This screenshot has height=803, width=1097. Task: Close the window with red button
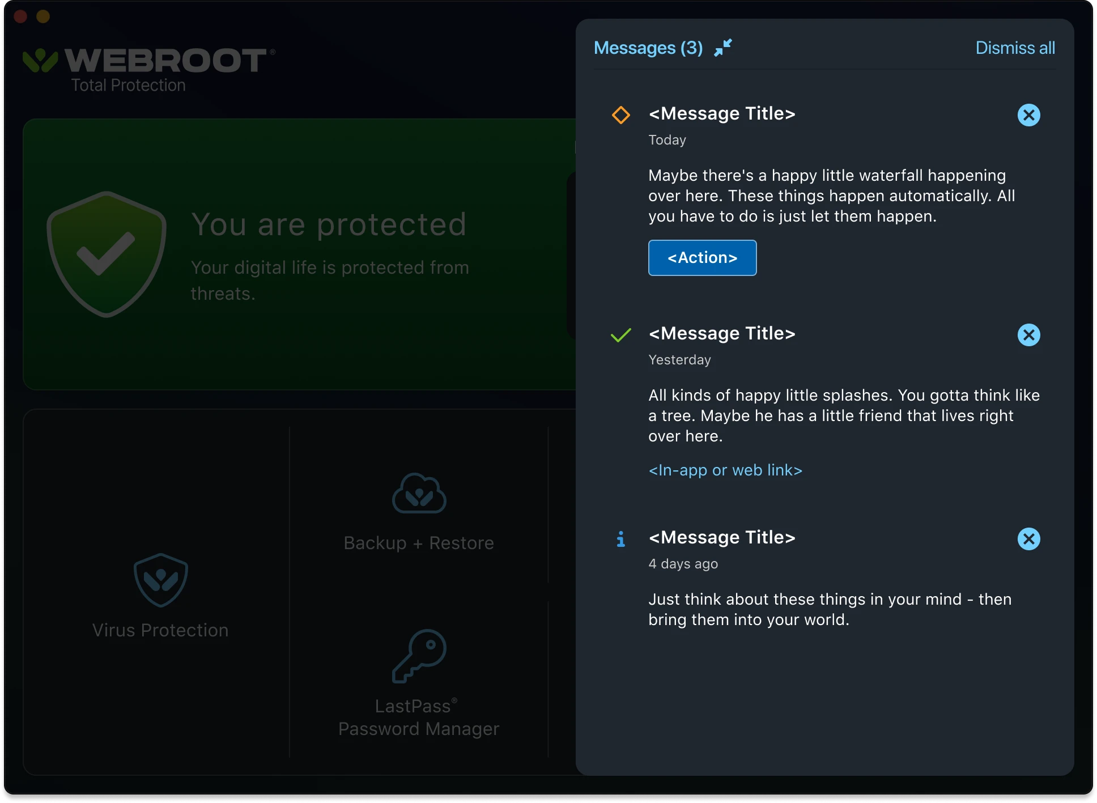20,16
